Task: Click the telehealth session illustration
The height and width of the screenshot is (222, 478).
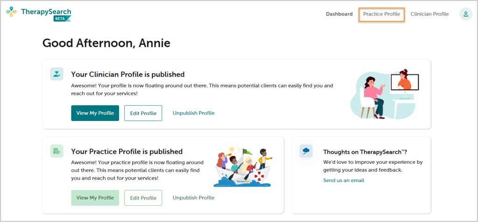Action: (385, 94)
